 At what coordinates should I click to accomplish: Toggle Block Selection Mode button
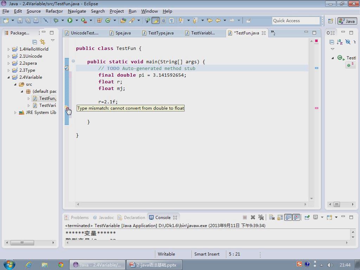point(163,21)
